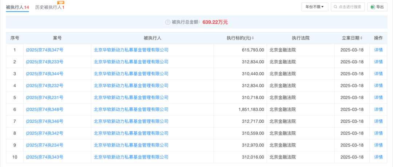Click 北京金融法院 in row 5

pos(282,98)
